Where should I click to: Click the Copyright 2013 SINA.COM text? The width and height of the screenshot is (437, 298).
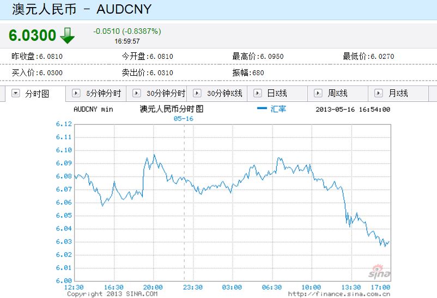(112, 294)
